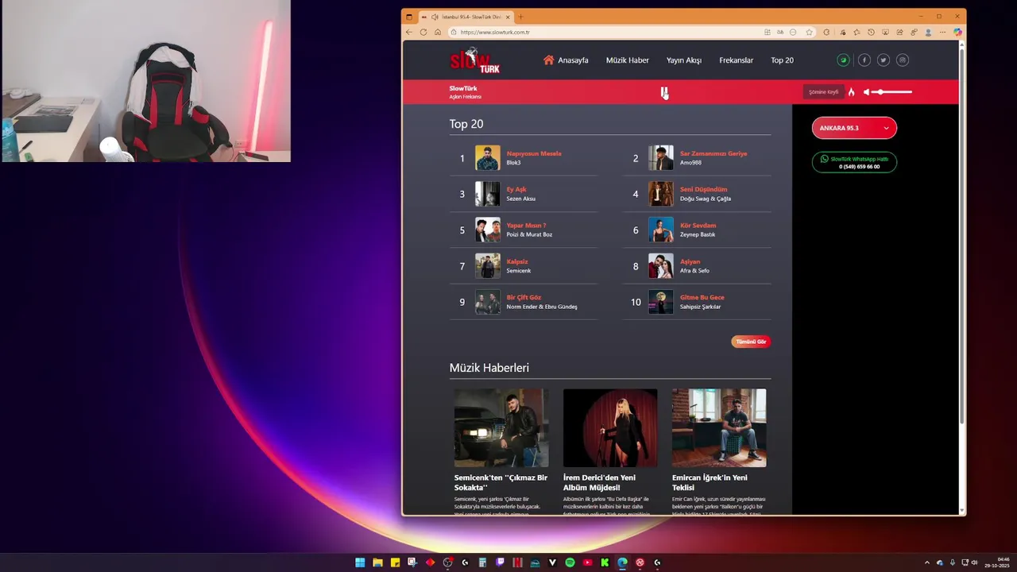Close the SlowTürk browser tab
Image resolution: width=1017 pixels, height=572 pixels.
[x=508, y=17]
